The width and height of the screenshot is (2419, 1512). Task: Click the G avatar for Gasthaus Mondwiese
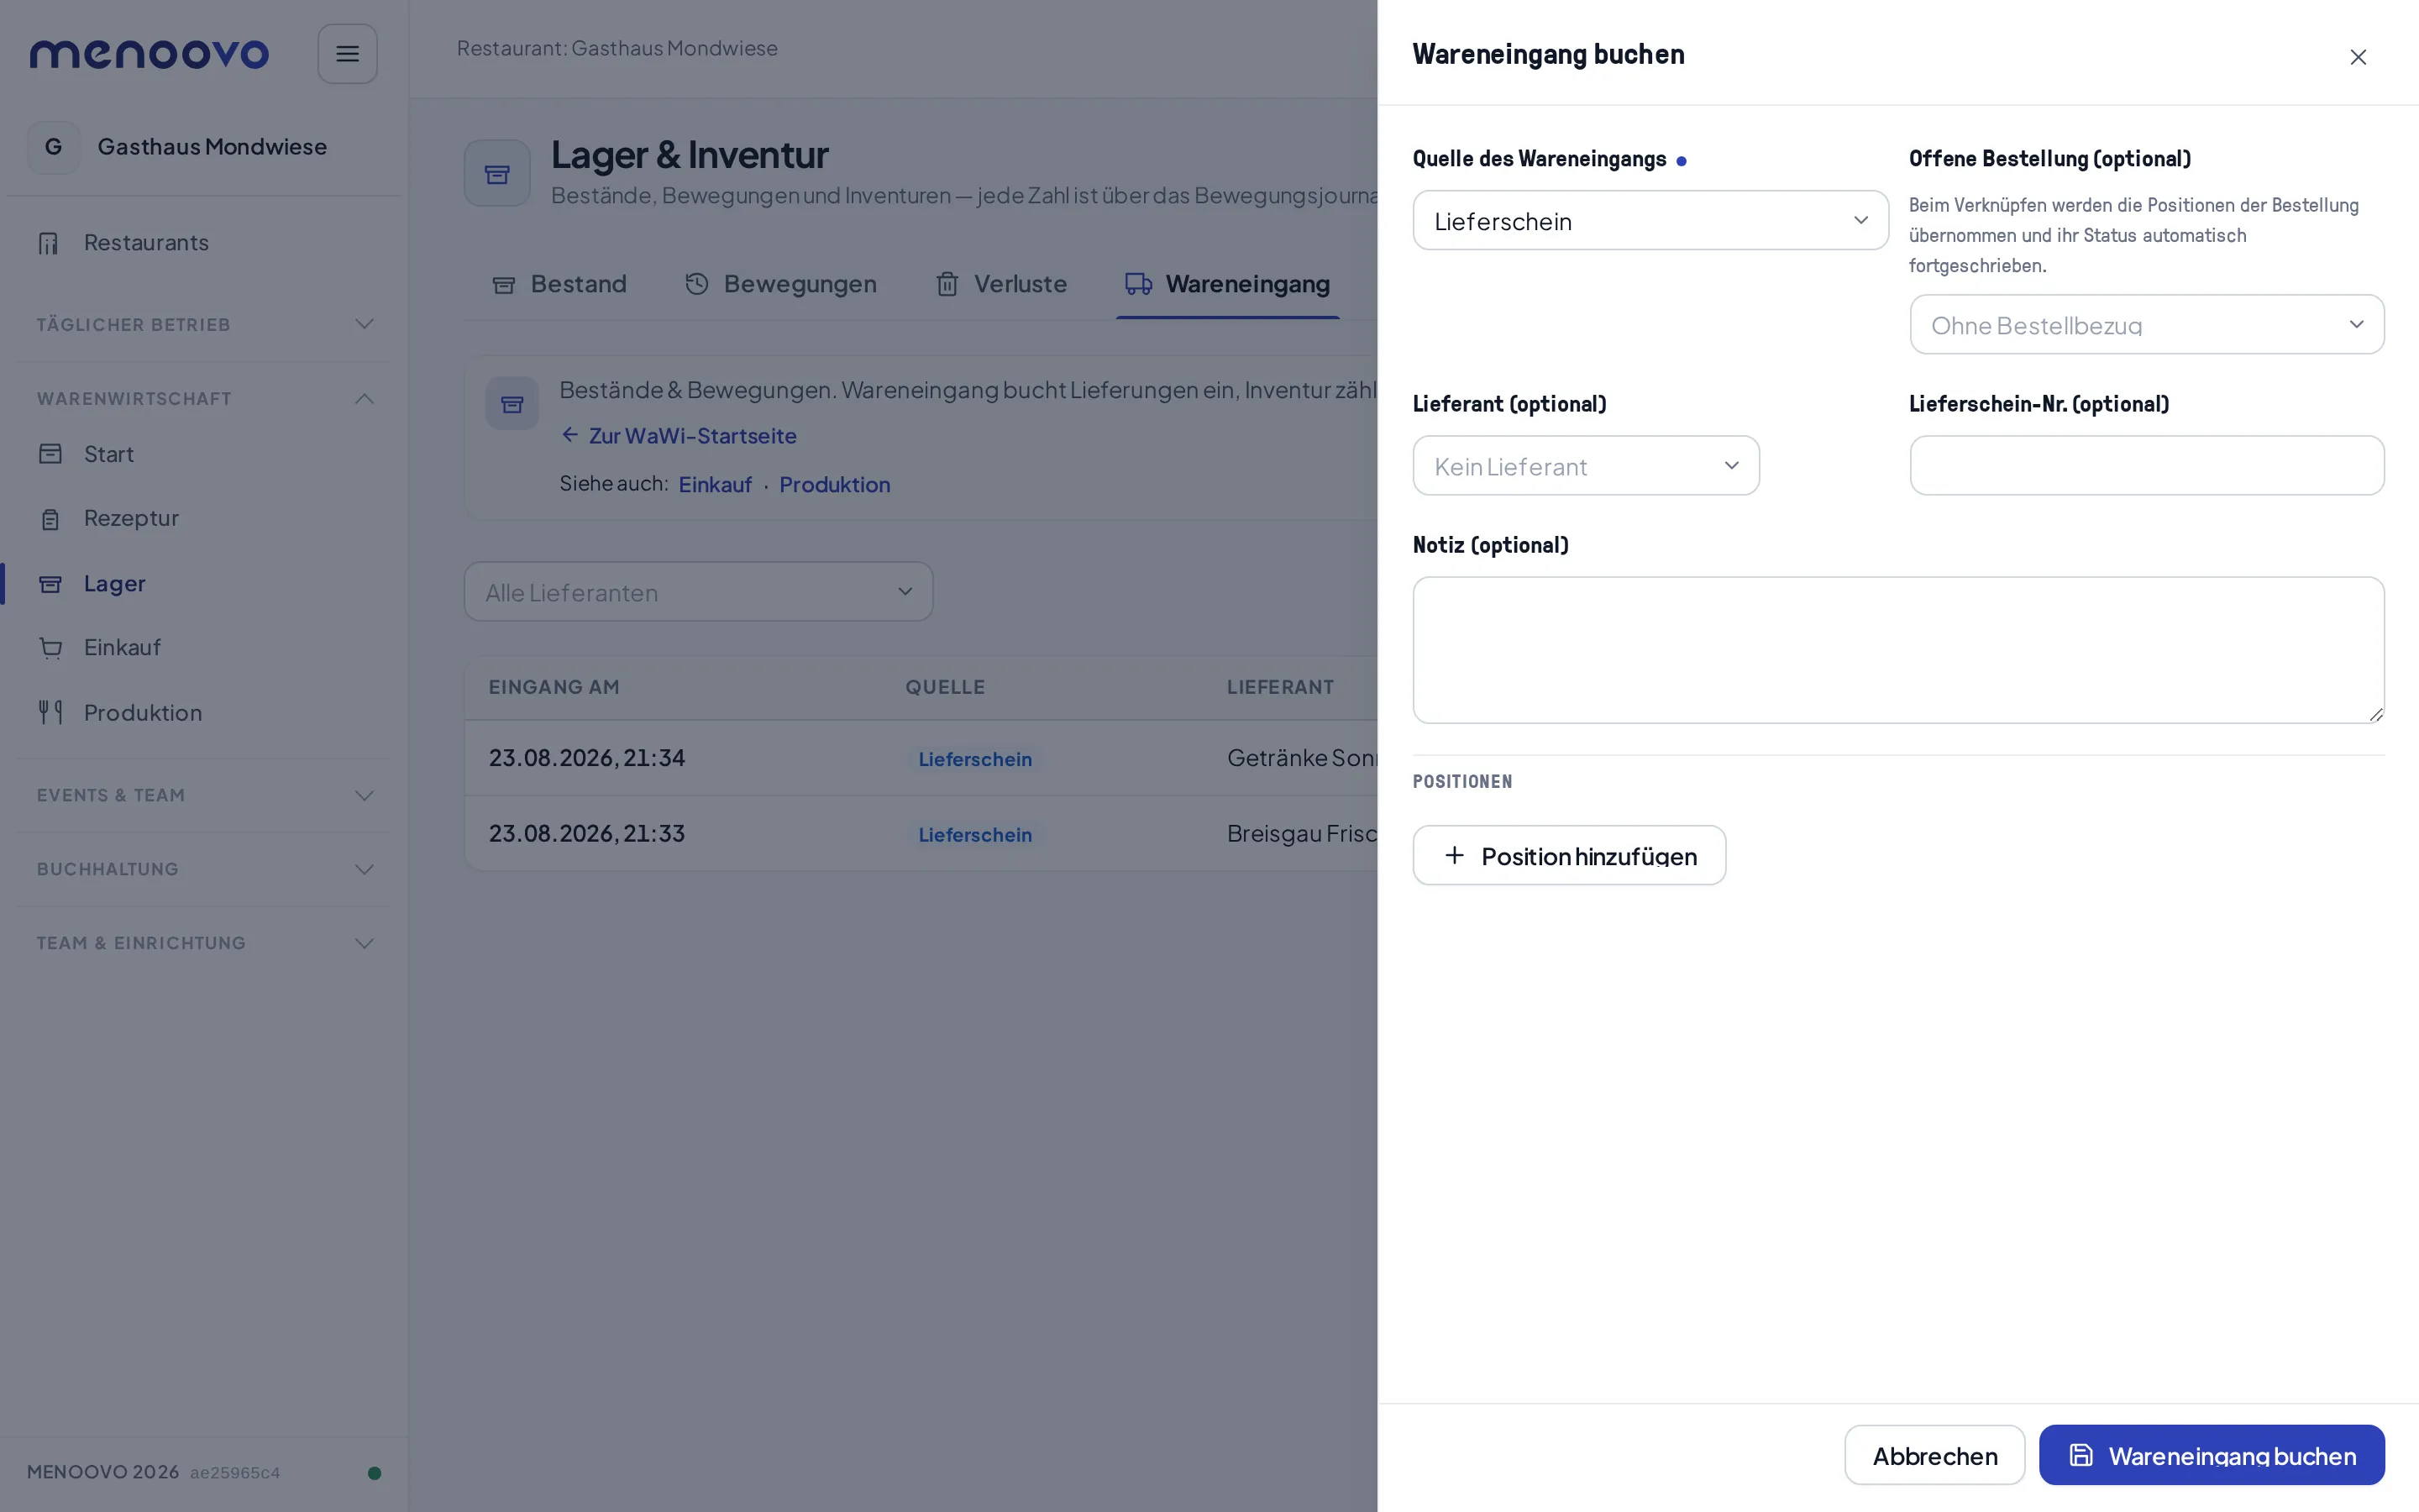coord(54,147)
